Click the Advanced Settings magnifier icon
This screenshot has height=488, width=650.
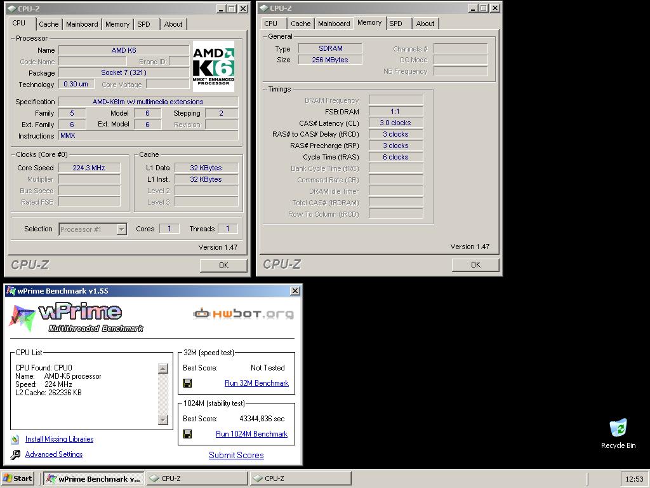tap(15, 454)
